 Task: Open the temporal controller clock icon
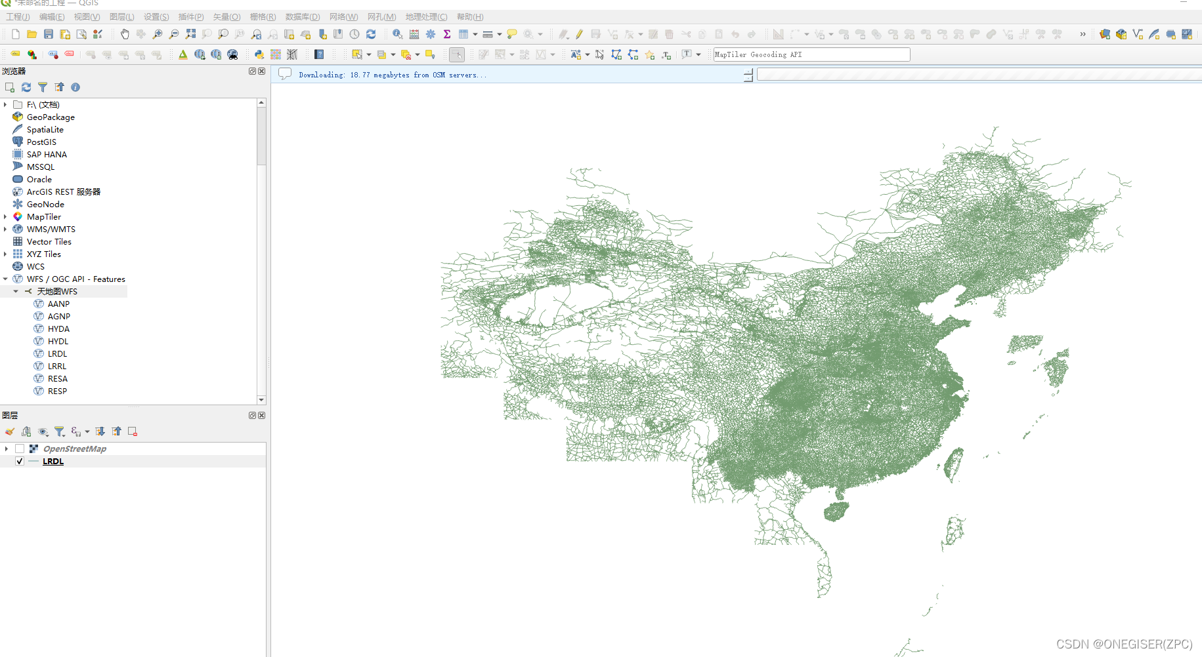354,34
